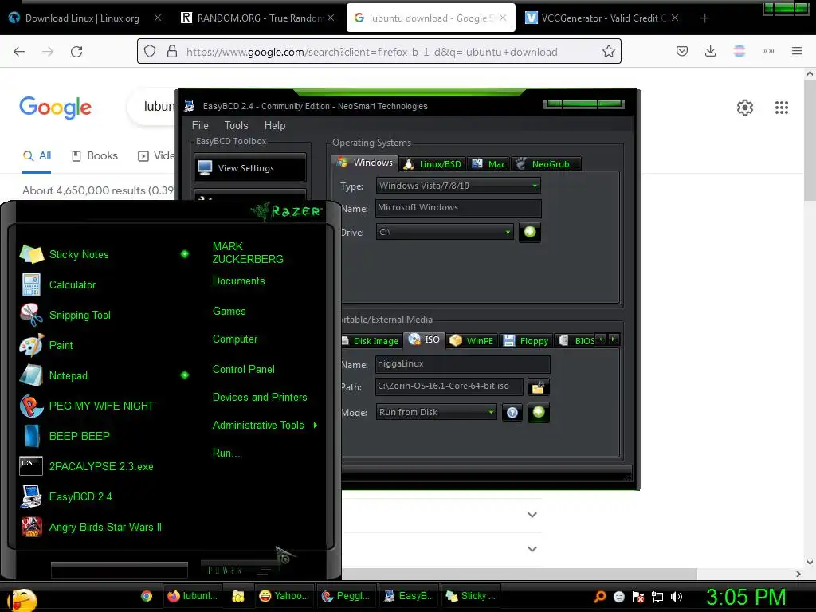This screenshot has width=816, height=612.
Task: Browse for ISO file with folder icon
Action: (538, 387)
